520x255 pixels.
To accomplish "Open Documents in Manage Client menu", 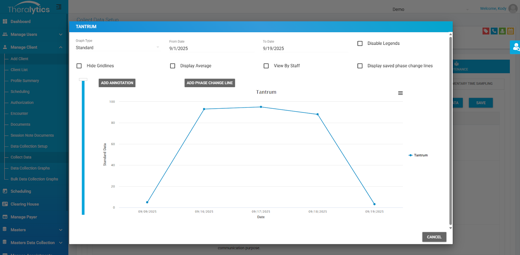I will point(20,124).
